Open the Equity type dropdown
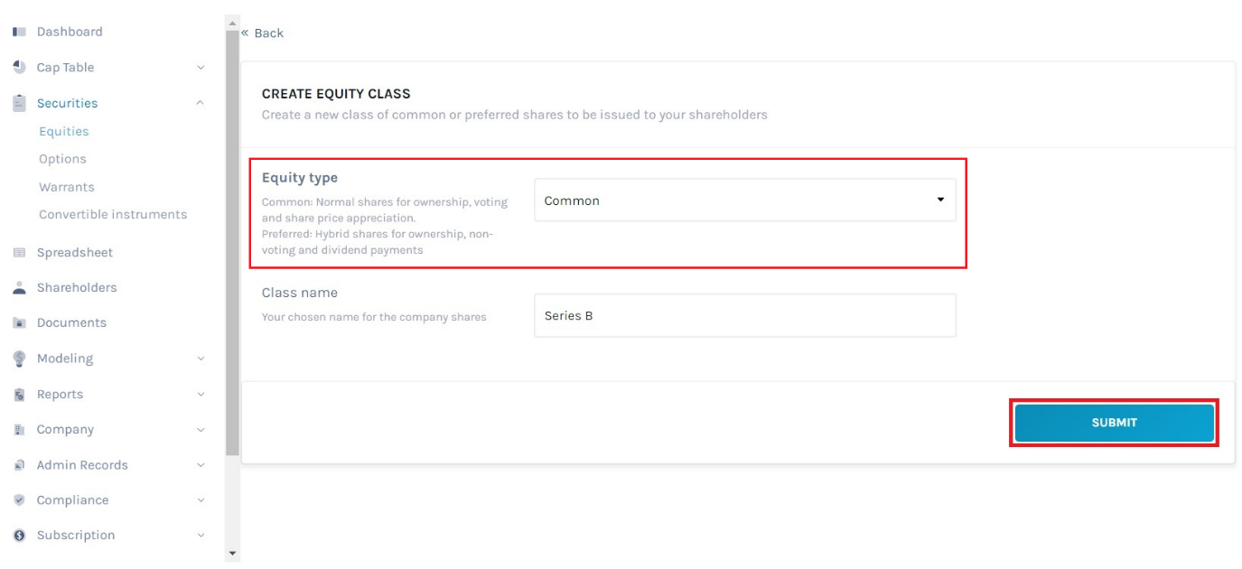 point(745,201)
